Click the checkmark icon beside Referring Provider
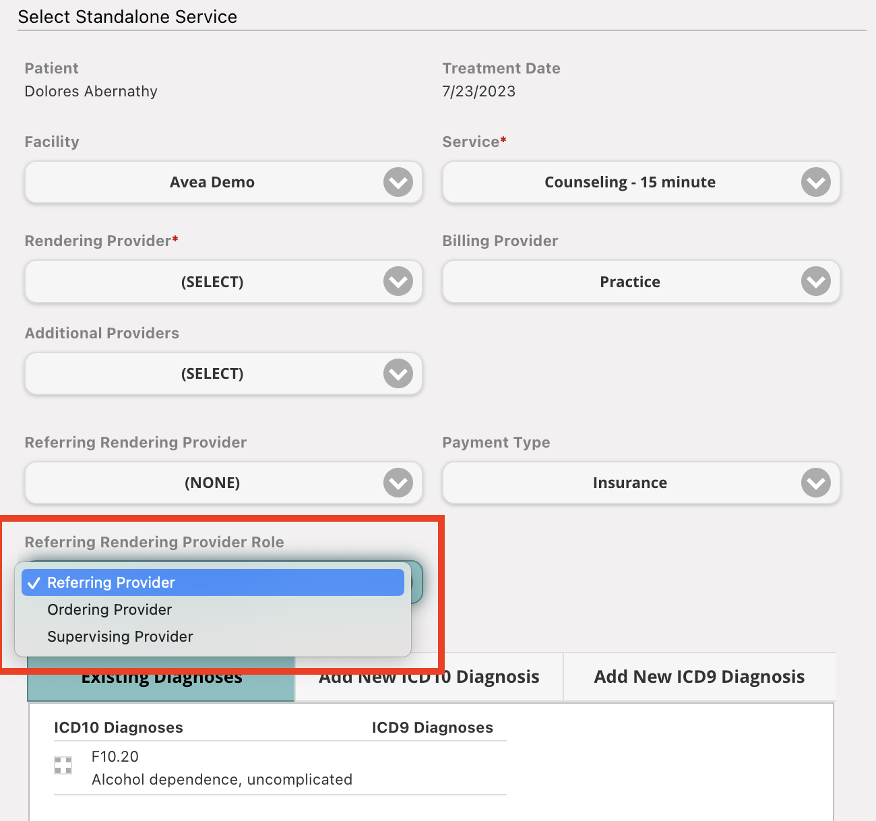 point(34,582)
